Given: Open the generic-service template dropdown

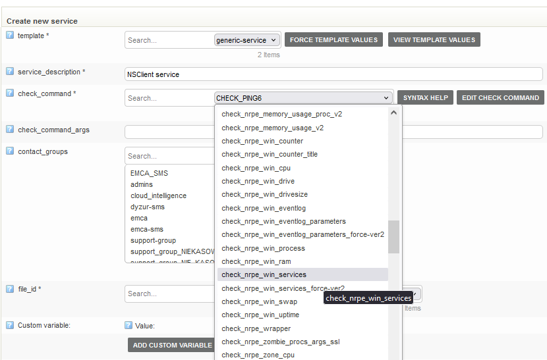Looking at the screenshot, I should coord(247,40).
